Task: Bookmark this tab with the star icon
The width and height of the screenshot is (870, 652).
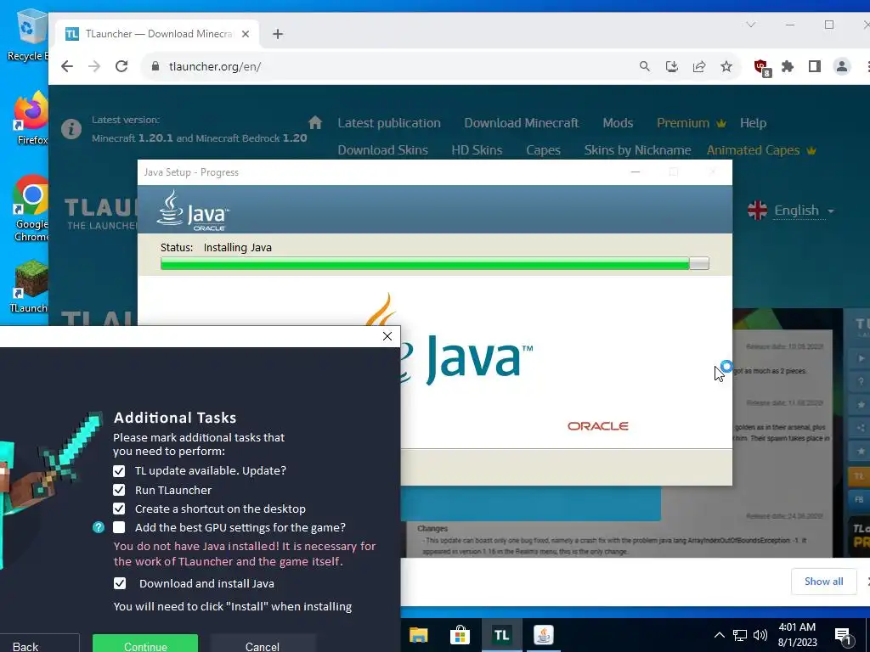Action: pos(726,66)
